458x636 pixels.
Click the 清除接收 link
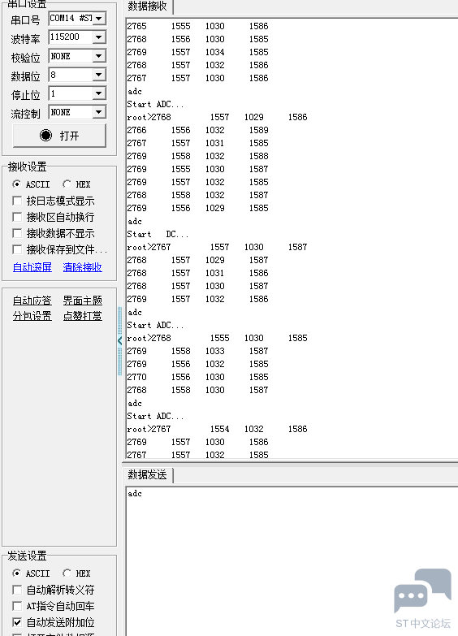[82, 267]
